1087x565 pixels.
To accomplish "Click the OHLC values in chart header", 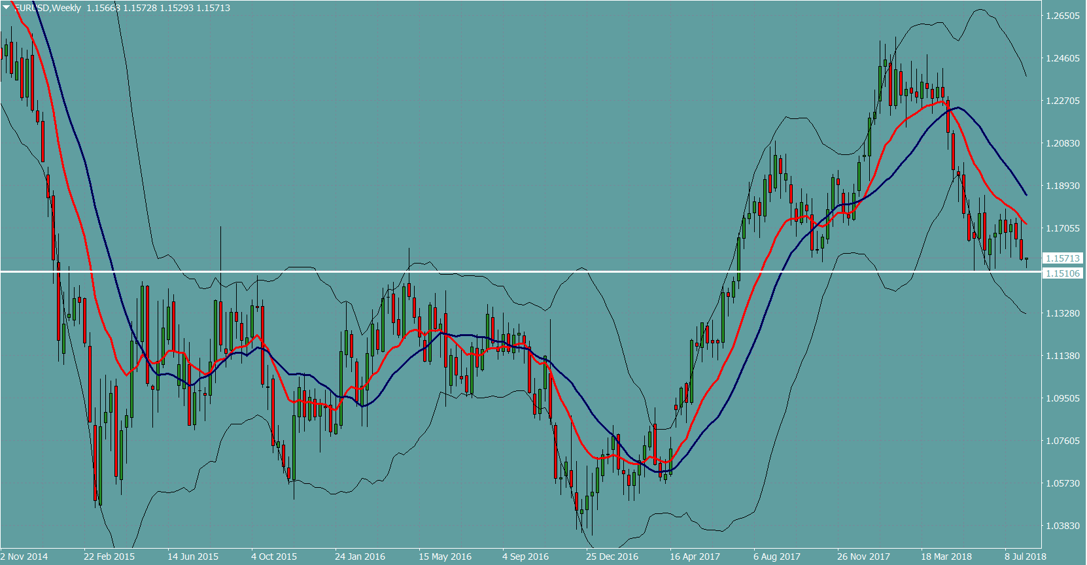I will tap(158, 8).
